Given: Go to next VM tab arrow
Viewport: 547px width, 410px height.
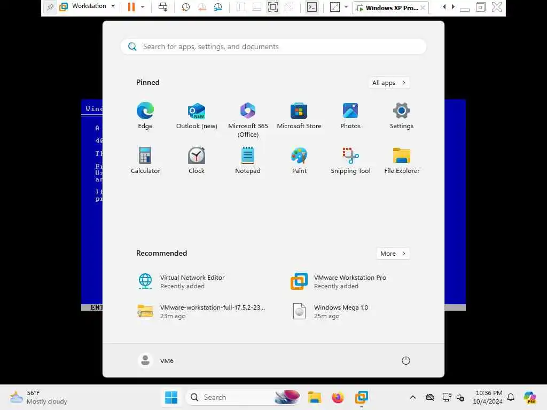Looking at the screenshot, I should click(x=453, y=6).
